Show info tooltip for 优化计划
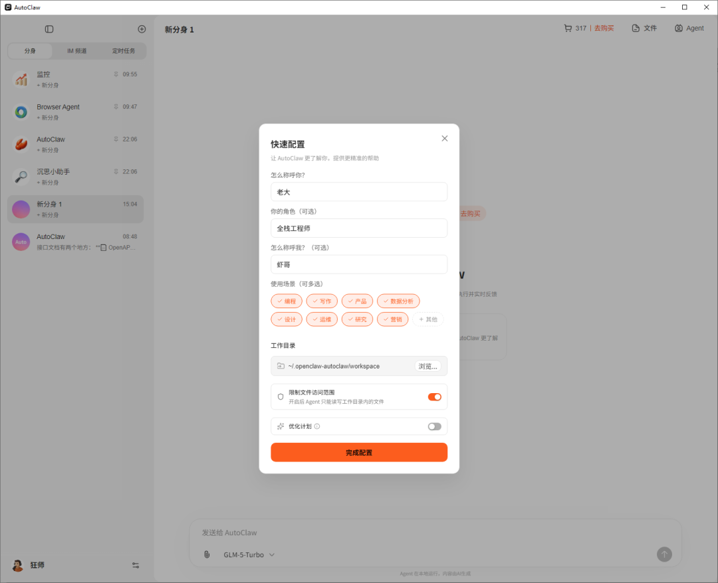 tap(317, 426)
